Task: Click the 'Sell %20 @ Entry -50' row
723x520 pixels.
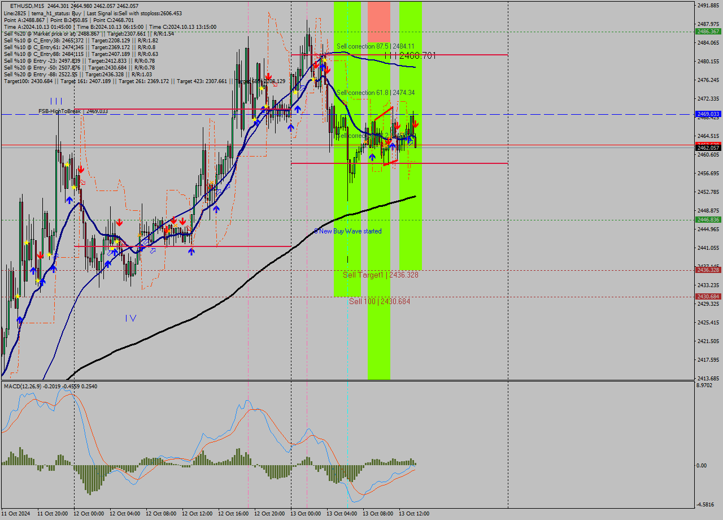Action: (79, 67)
